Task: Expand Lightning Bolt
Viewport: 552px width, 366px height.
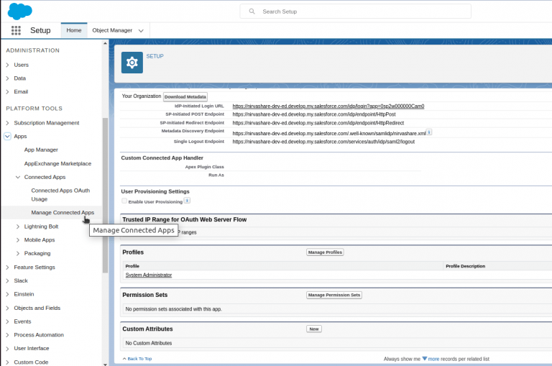Action: click(x=17, y=227)
